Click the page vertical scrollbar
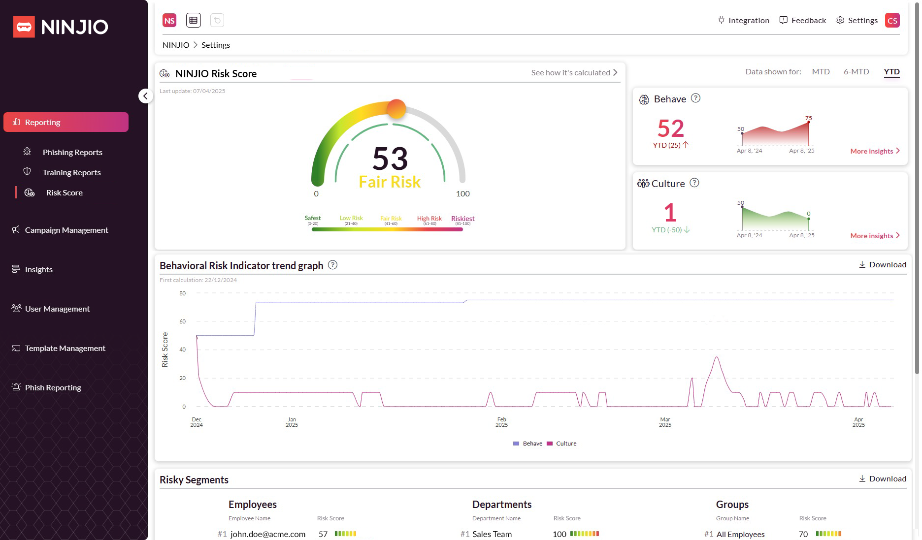Viewport: 922px width, 540px height. click(x=917, y=187)
